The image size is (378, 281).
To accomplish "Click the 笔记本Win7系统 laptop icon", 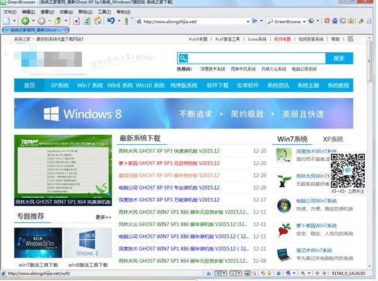I will [283, 255].
